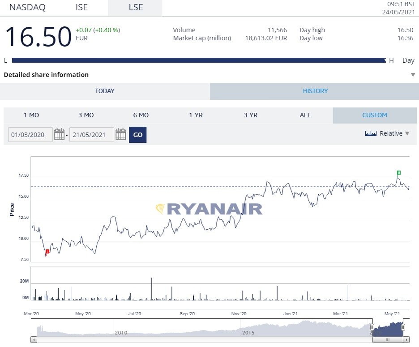Click the green H high marker
419x347 pixels.
point(399,172)
